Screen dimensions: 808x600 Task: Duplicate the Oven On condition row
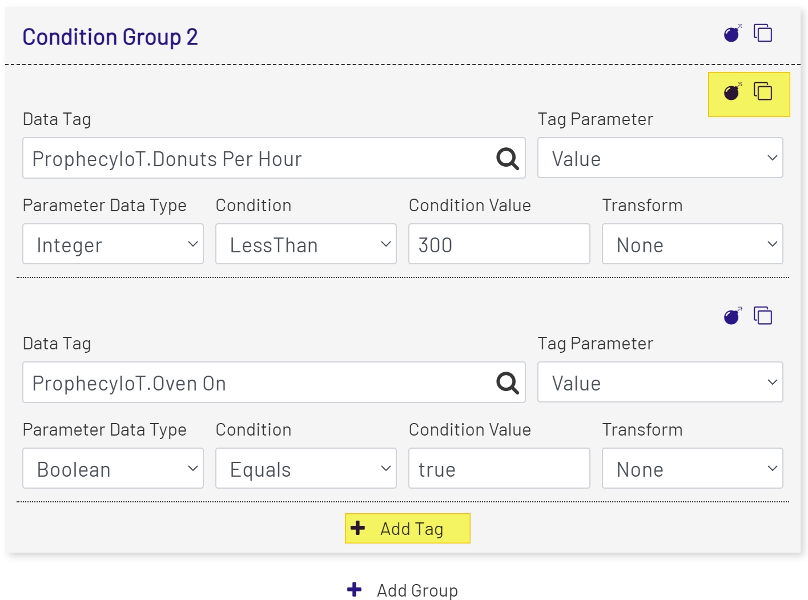tap(763, 315)
